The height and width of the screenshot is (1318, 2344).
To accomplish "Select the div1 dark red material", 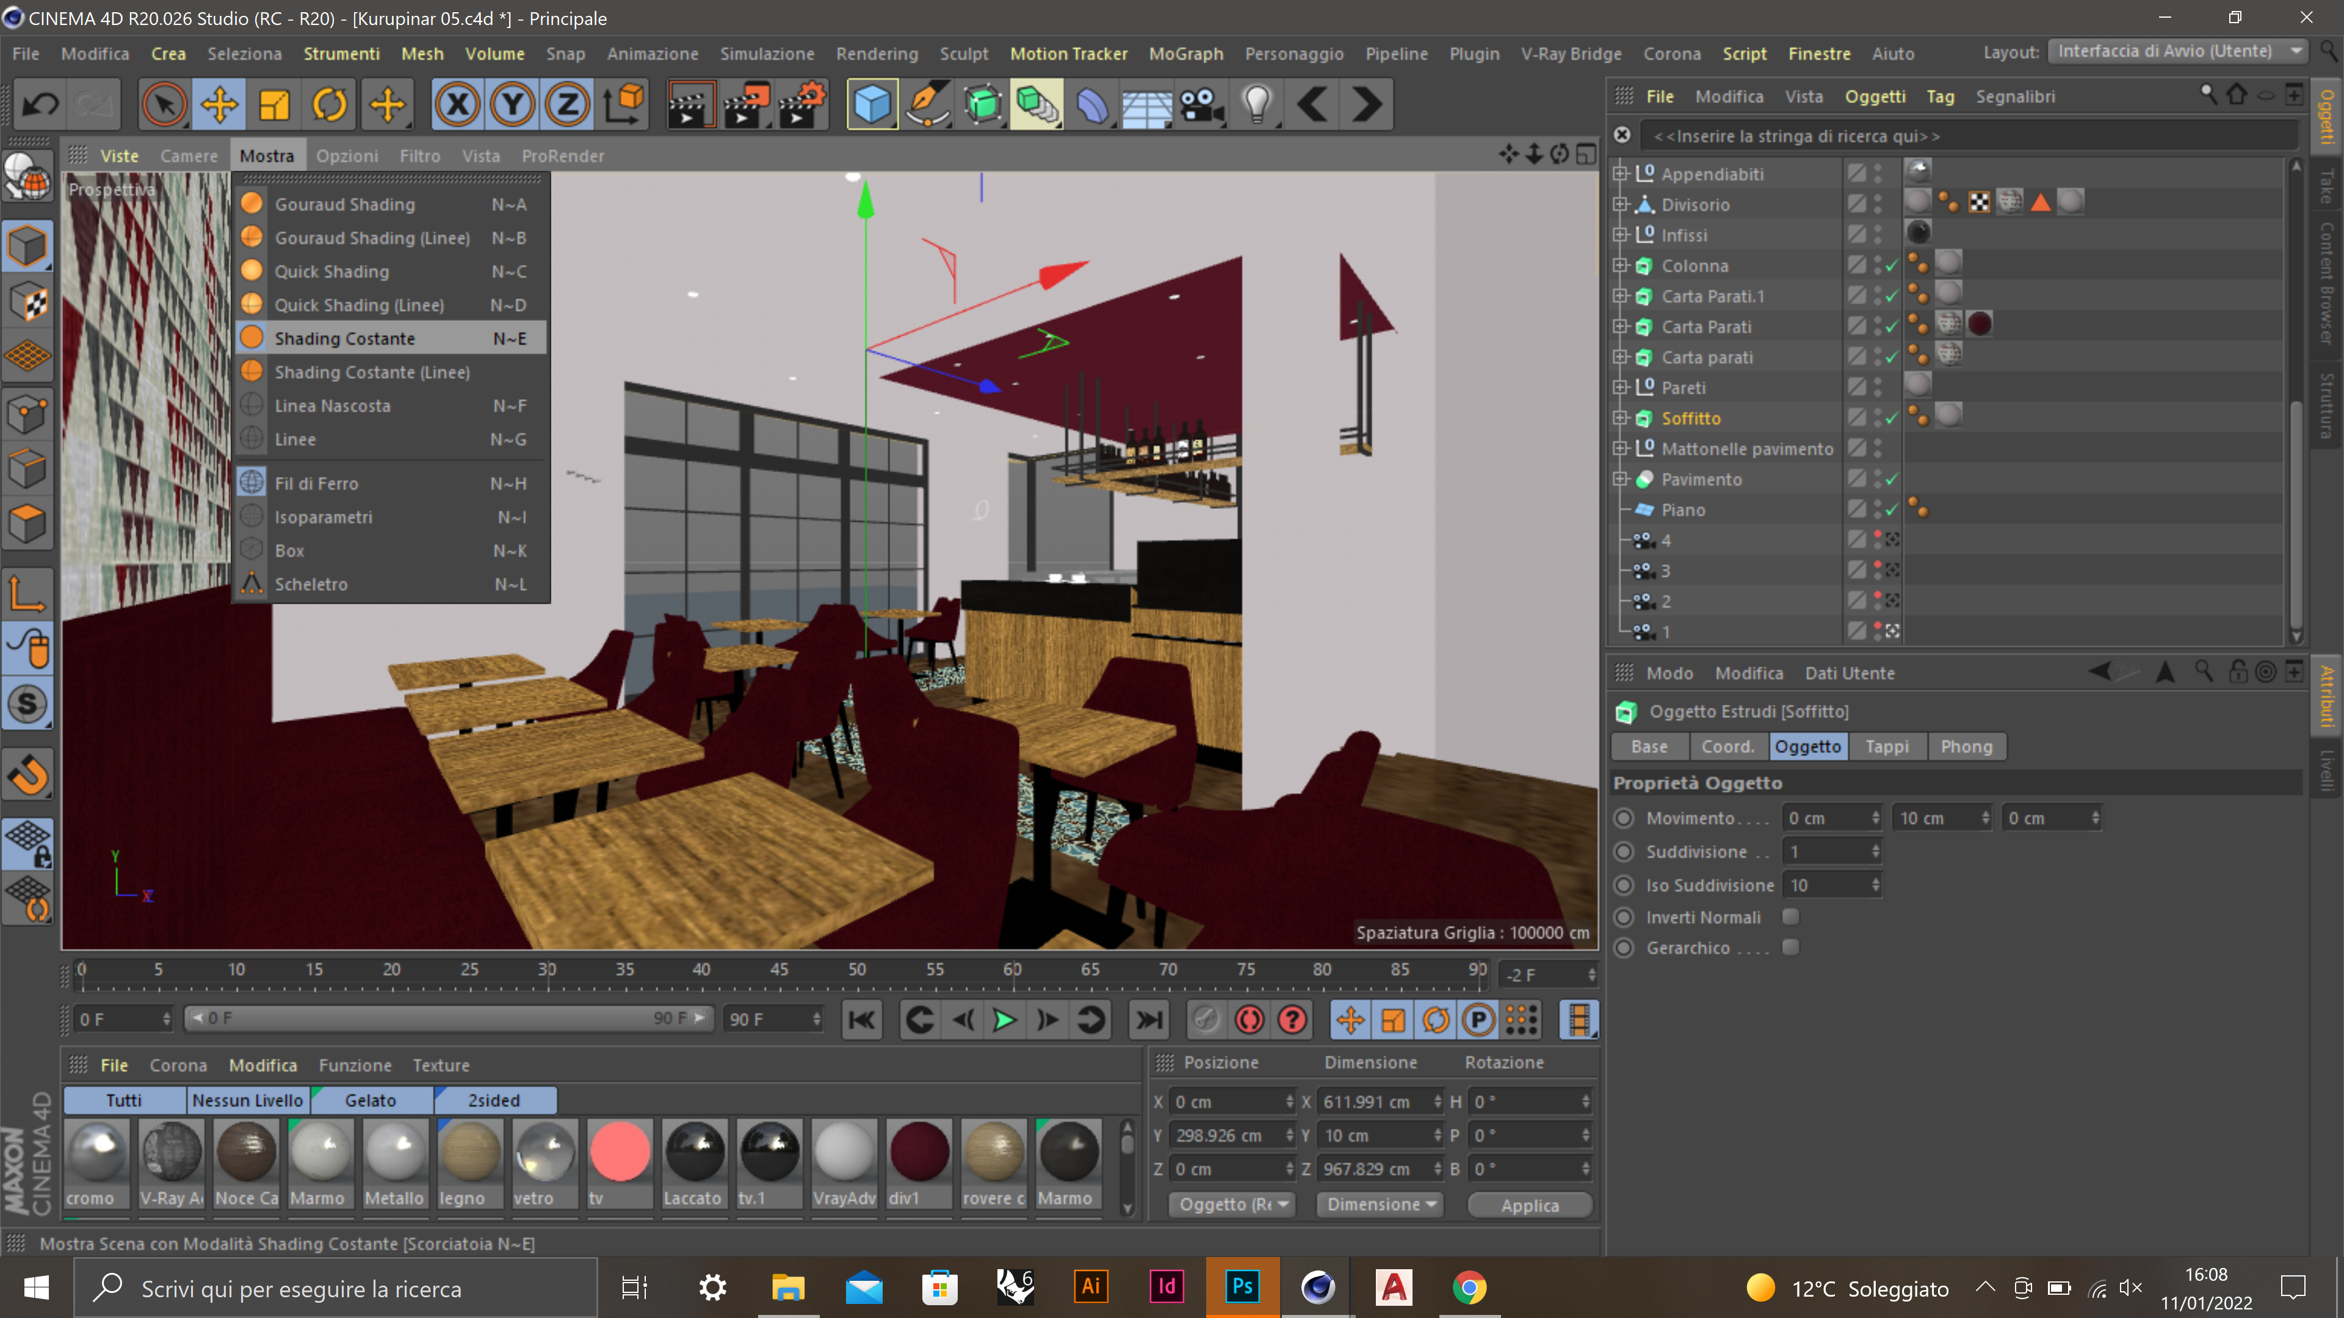I will pos(919,1151).
